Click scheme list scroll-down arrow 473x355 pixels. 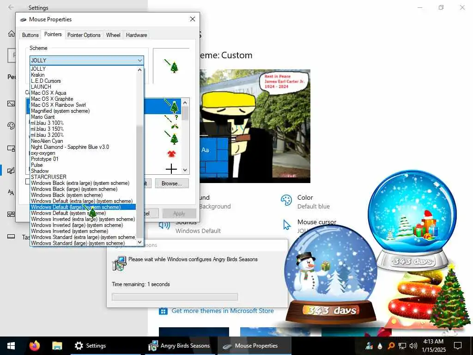[x=139, y=242]
